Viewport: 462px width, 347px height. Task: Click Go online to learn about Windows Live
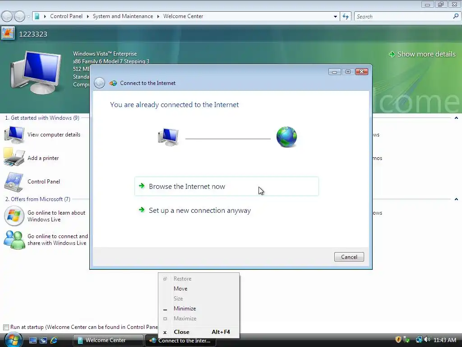click(x=56, y=216)
